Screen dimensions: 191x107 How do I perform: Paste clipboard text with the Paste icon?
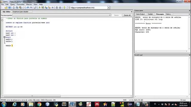click(20, 8)
